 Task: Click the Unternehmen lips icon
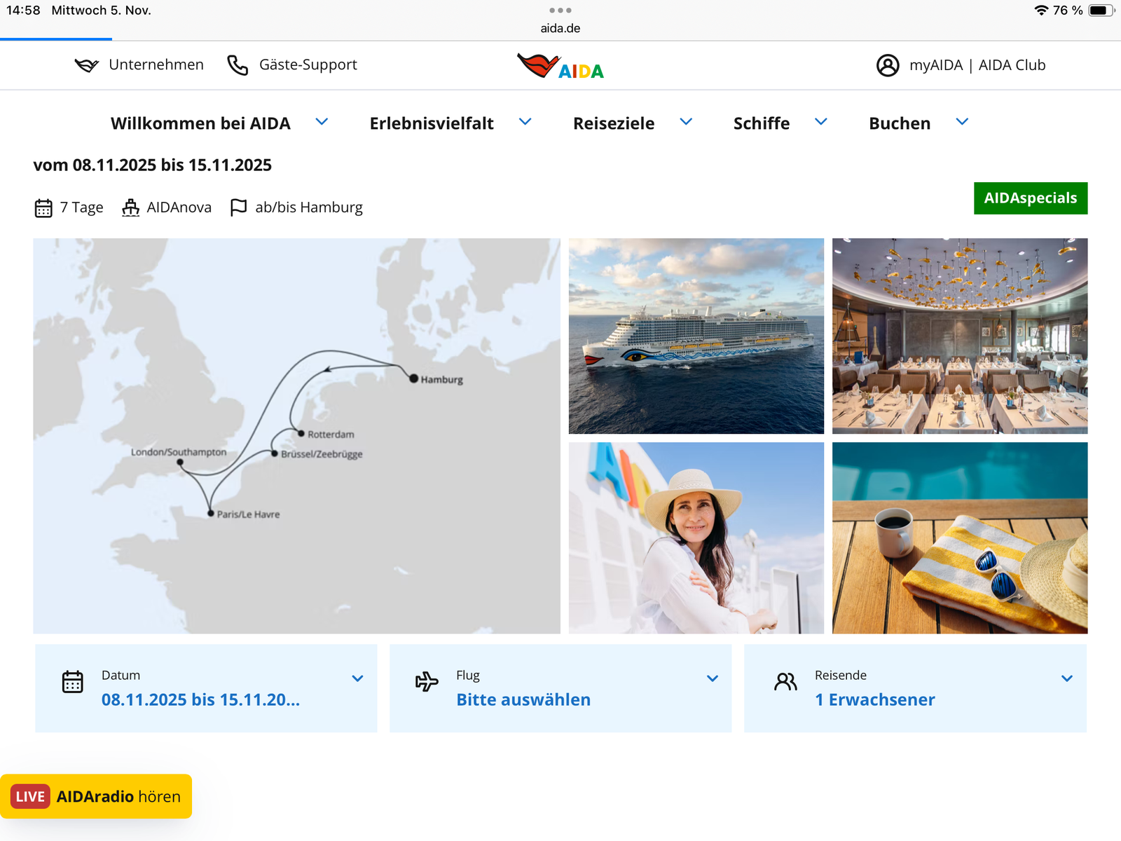(x=87, y=65)
